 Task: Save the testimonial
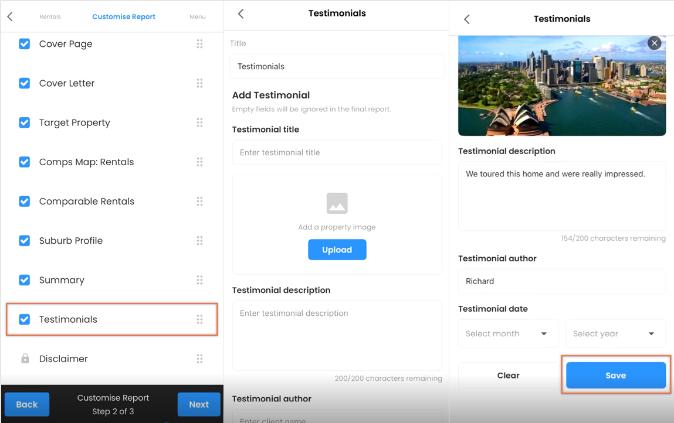pos(615,376)
